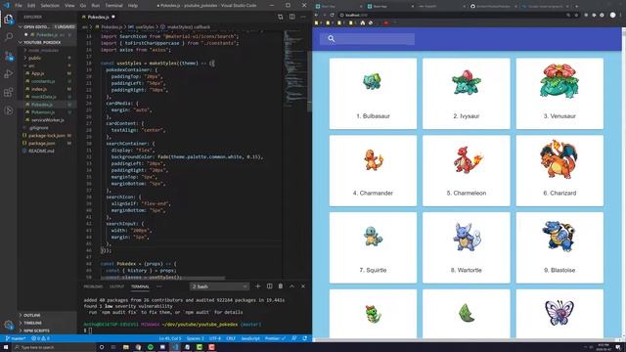Reload the localhost page in browser
Viewport: 626px width, 352px height.
point(332,15)
